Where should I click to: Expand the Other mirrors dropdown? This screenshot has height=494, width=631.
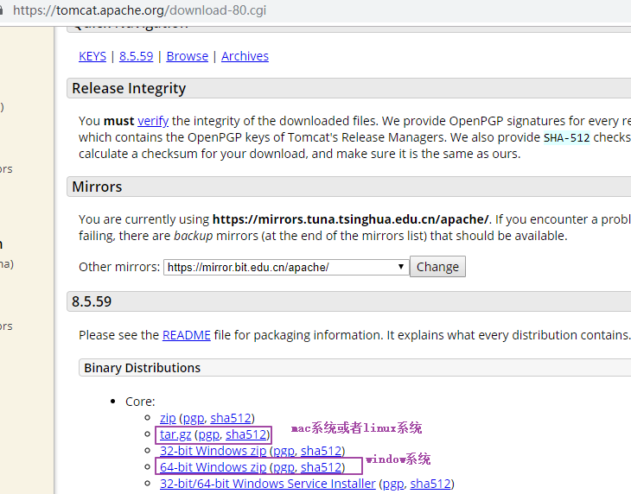click(286, 267)
